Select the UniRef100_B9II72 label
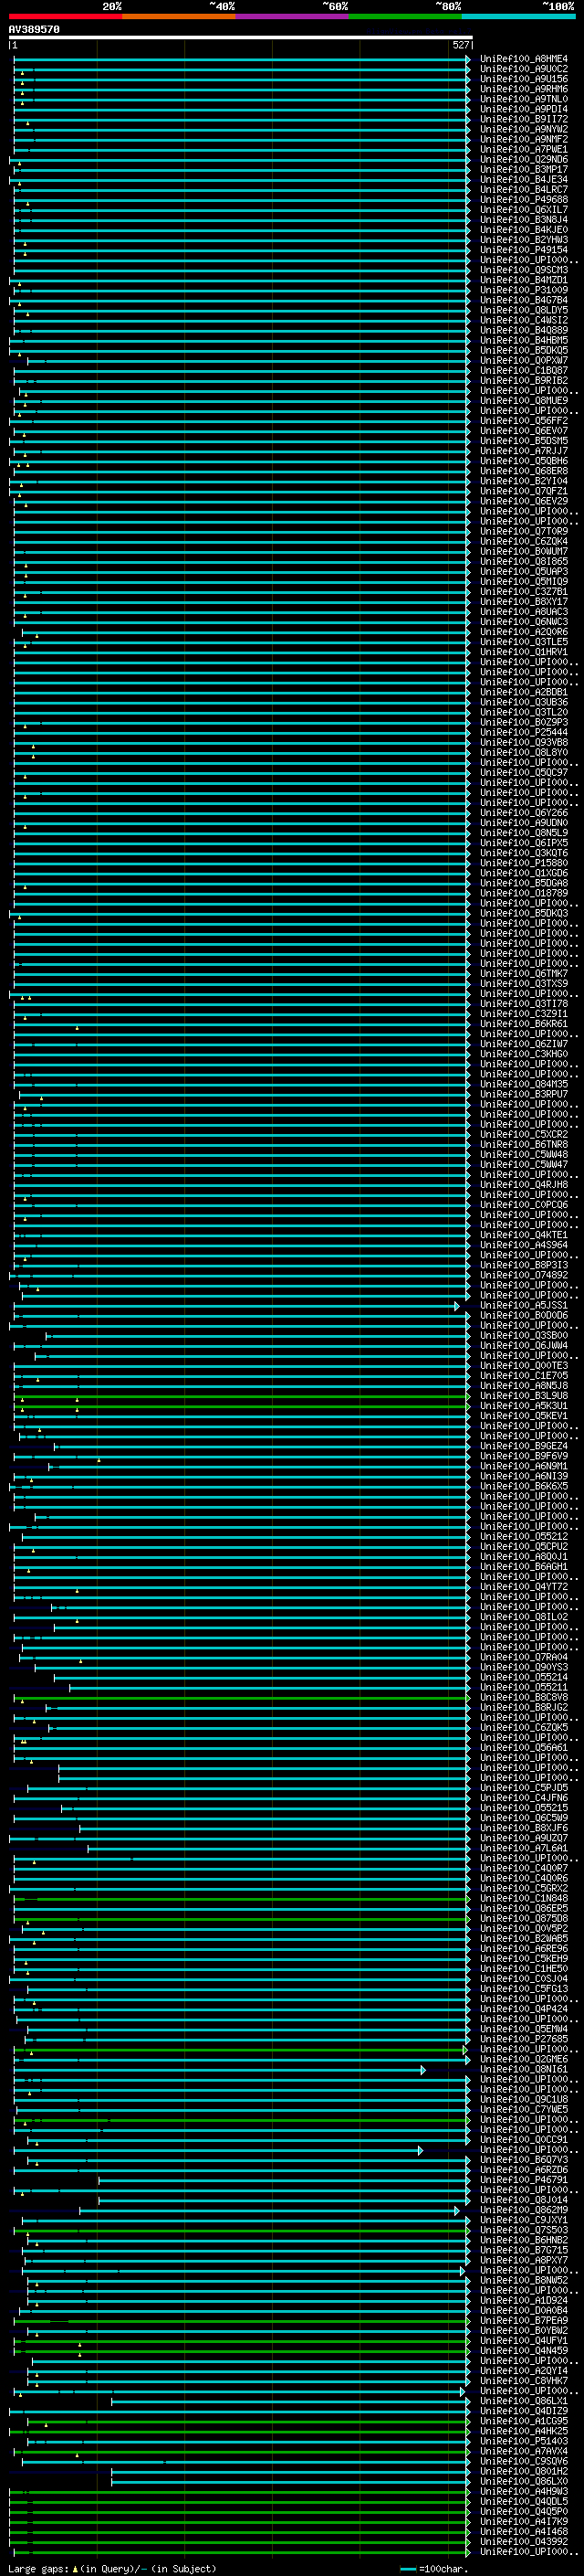The image size is (584, 2576). (x=523, y=119)
